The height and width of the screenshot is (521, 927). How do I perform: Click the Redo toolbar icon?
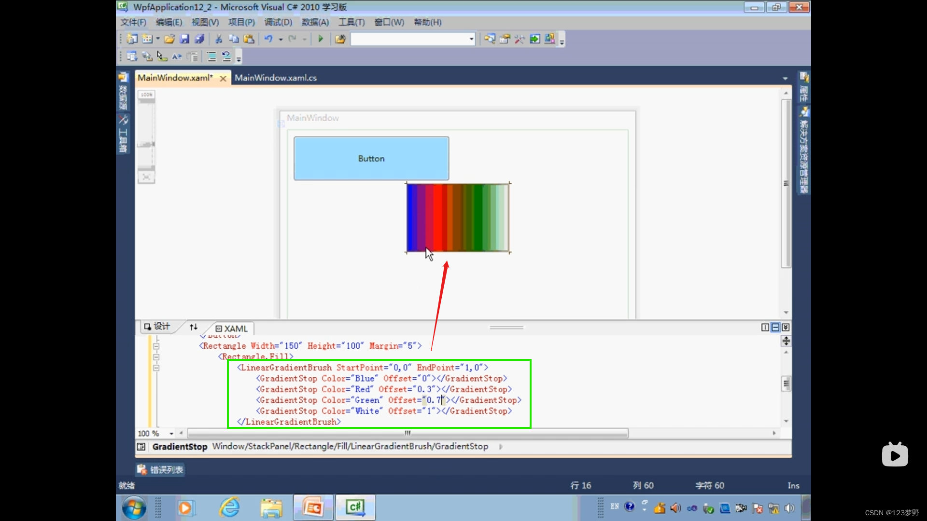point(292,39)
